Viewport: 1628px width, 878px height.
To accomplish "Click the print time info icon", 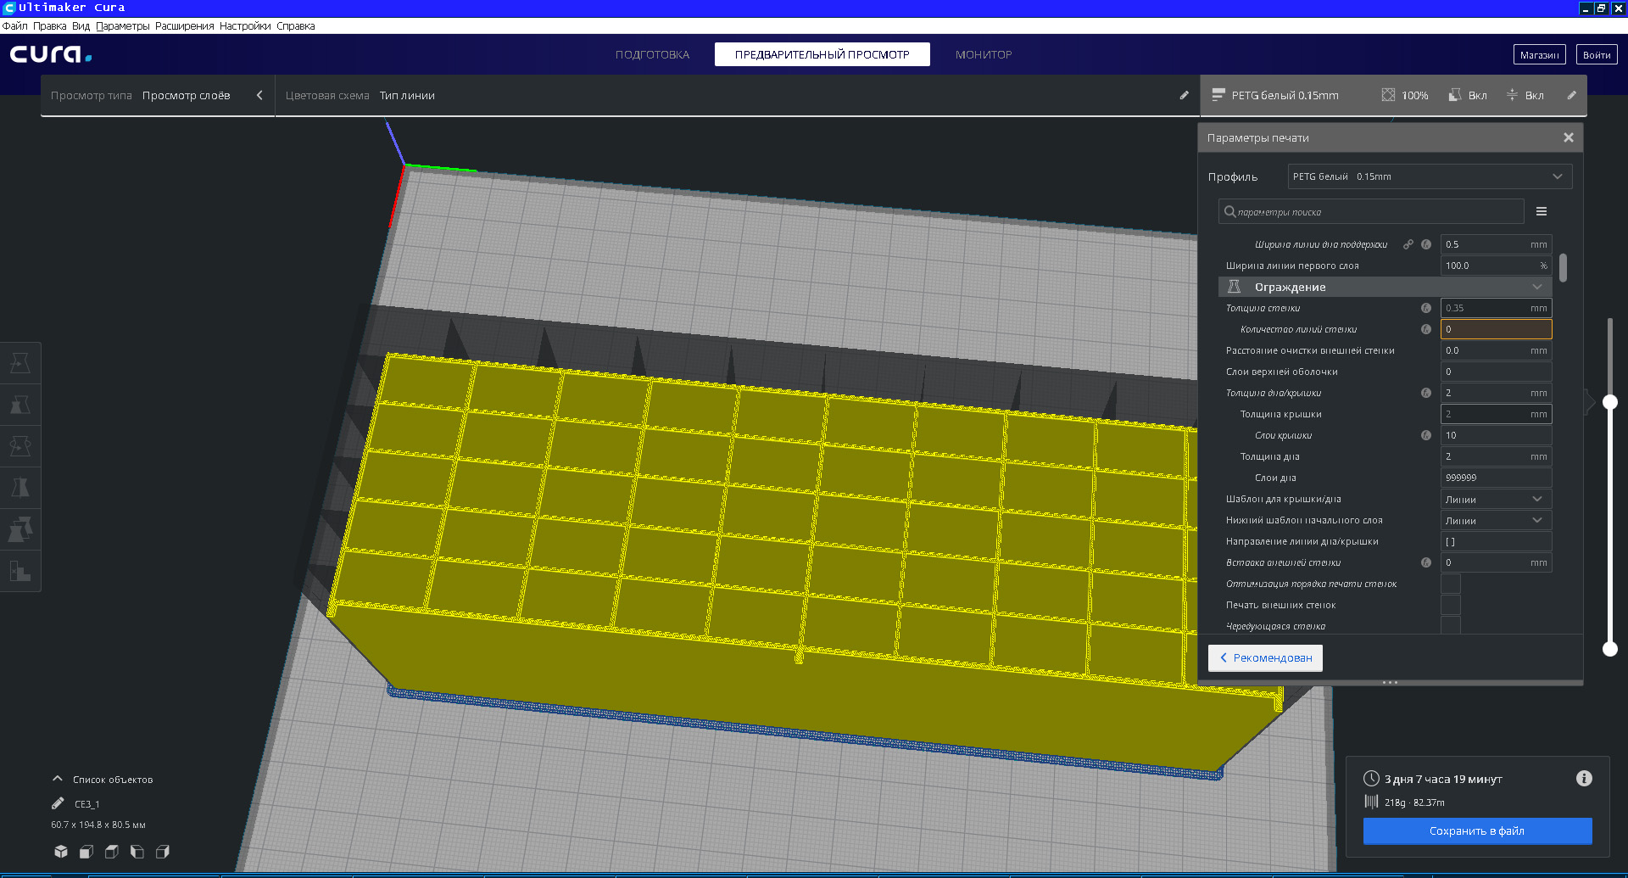I will click(x=1584, y=779).
